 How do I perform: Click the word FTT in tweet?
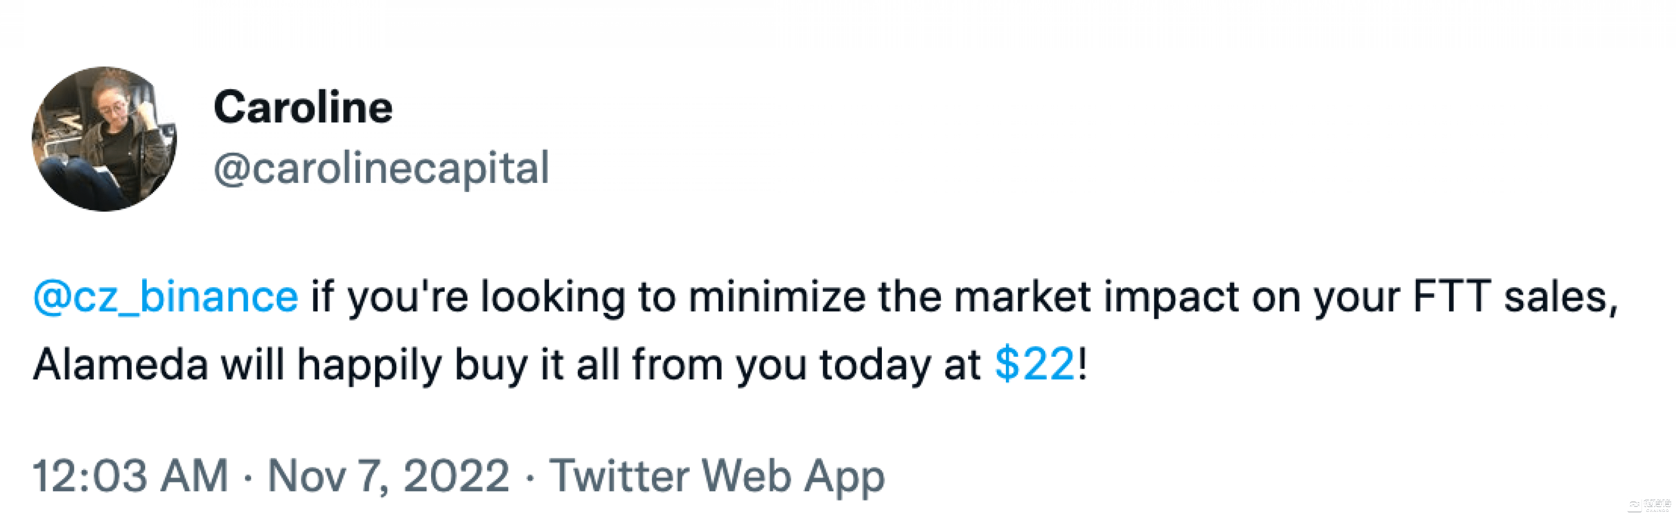click(1451, 297)
